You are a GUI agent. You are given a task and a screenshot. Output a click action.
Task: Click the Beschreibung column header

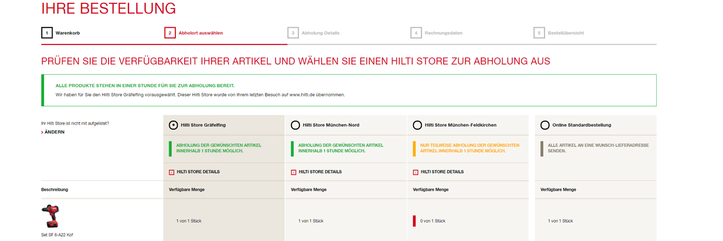tap(54, 190)
